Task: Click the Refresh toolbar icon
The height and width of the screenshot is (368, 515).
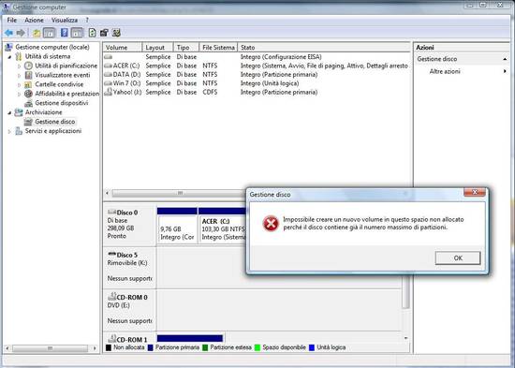Action: pyautogui.click(x=93, y=33)
